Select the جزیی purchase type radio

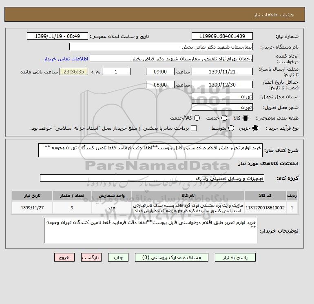(255, 128)
